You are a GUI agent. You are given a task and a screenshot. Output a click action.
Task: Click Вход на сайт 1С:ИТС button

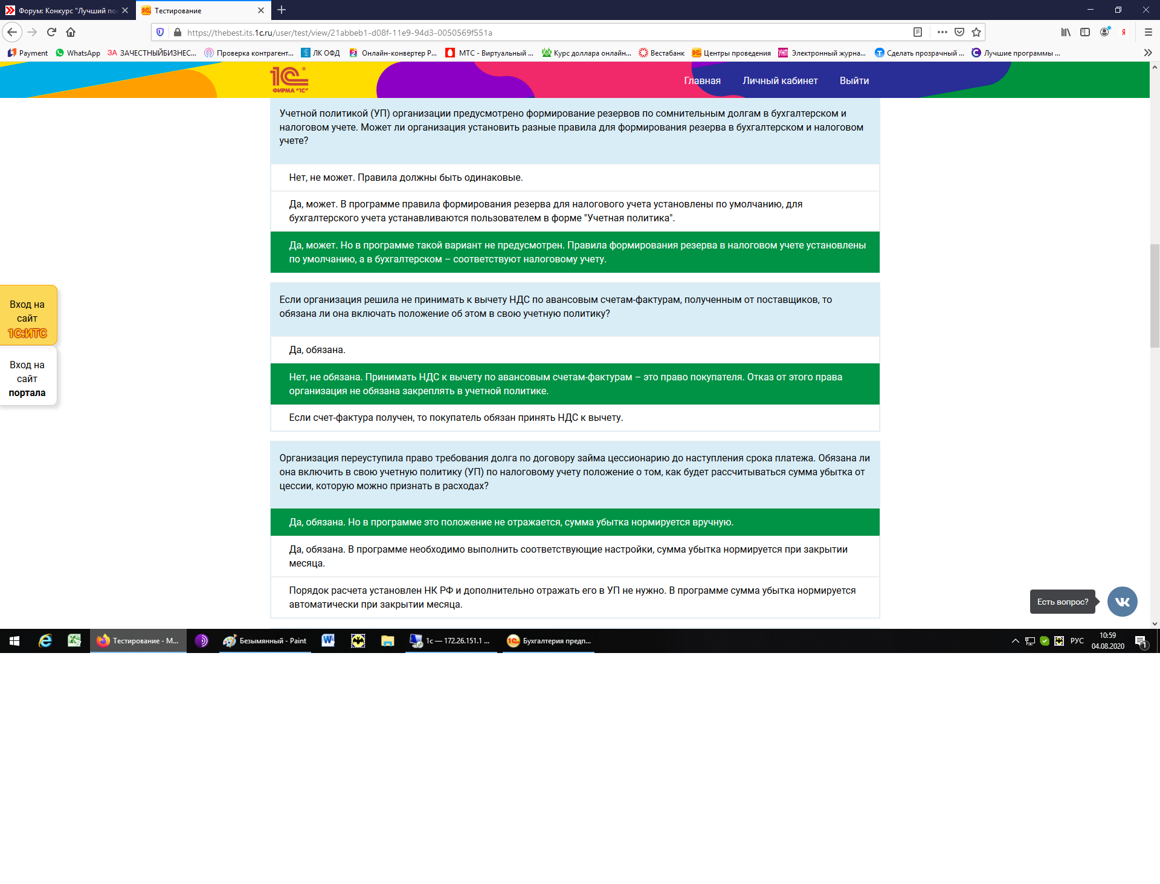click(27, 317)
